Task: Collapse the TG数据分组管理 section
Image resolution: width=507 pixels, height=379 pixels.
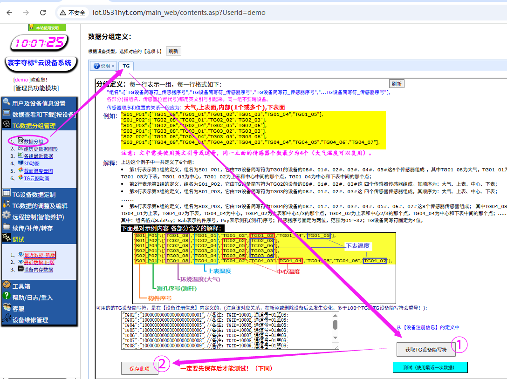Action: tap(34, 126)
